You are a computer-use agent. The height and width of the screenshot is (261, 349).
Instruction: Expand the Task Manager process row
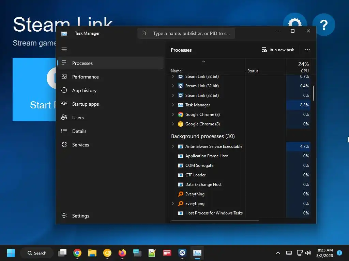(x=173, y=105)
